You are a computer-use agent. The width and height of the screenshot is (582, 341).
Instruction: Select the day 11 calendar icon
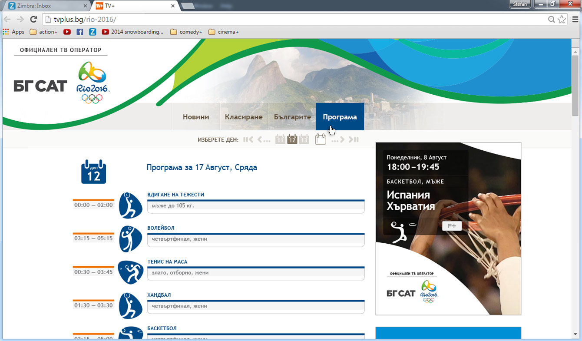[280, 139]
